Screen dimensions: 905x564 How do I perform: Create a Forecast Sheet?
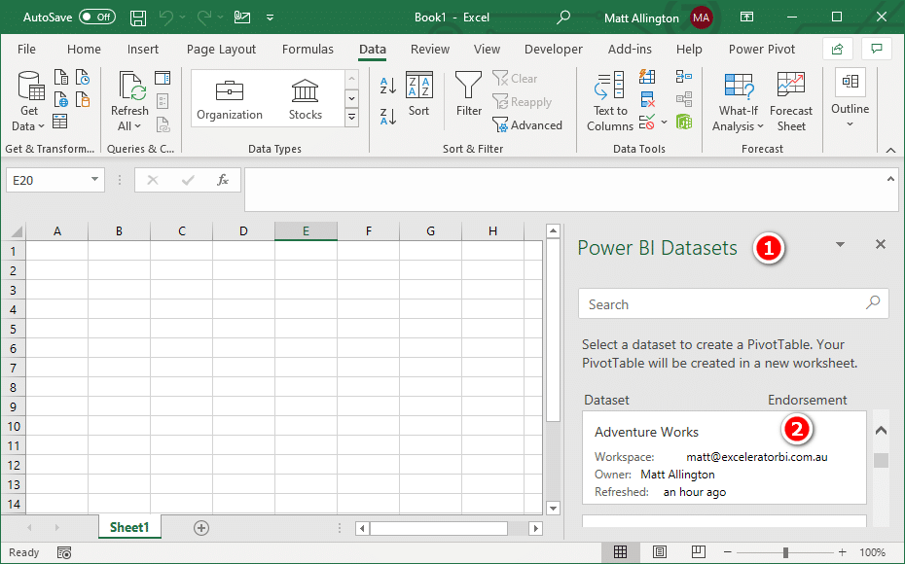tap(791, 101)
